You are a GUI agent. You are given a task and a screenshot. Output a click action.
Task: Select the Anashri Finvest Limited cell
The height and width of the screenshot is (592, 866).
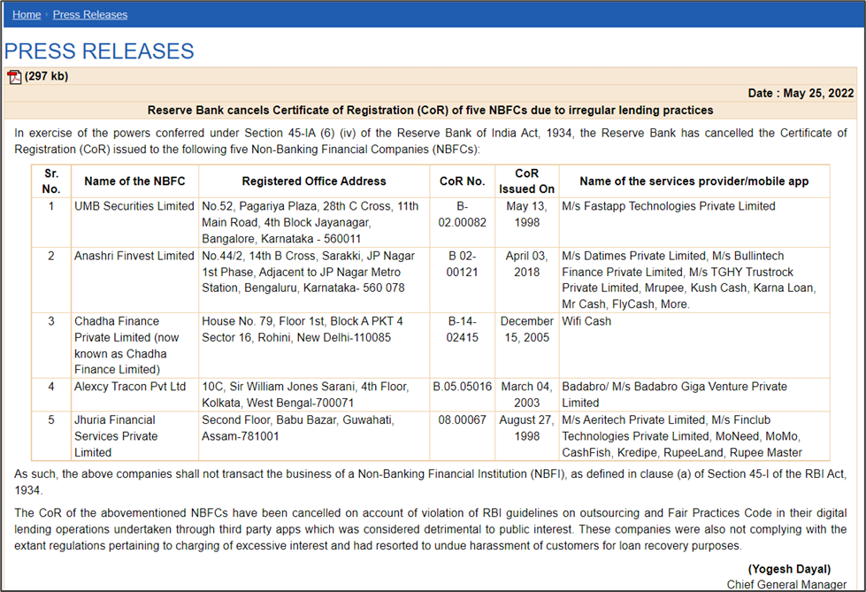pos(134,280)
